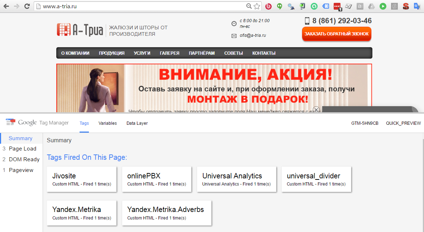Open the Google Translate extension

coord(417,6)
